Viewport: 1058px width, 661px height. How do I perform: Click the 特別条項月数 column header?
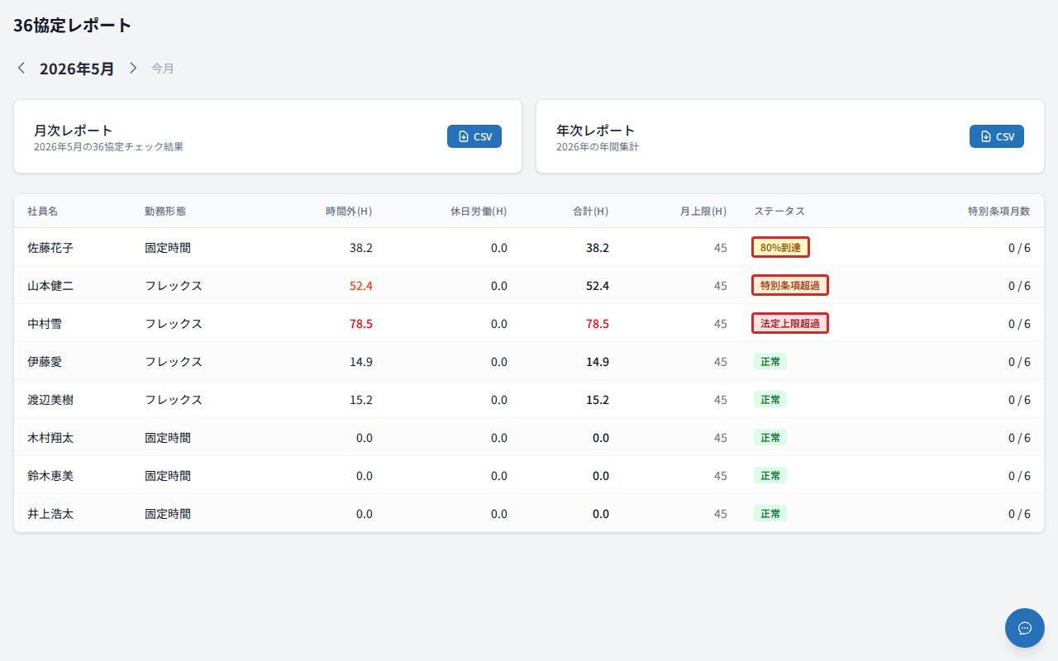coord(999,212)
